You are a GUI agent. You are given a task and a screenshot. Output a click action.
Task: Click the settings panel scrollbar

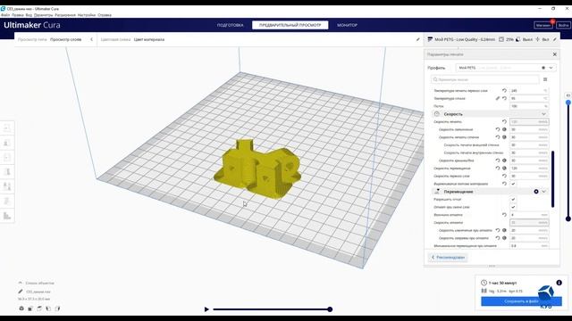pyautogui.click(x=553, y=178)
